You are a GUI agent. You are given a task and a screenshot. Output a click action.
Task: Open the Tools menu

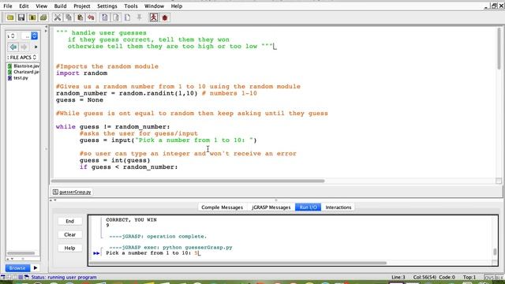tap(130, 6)
